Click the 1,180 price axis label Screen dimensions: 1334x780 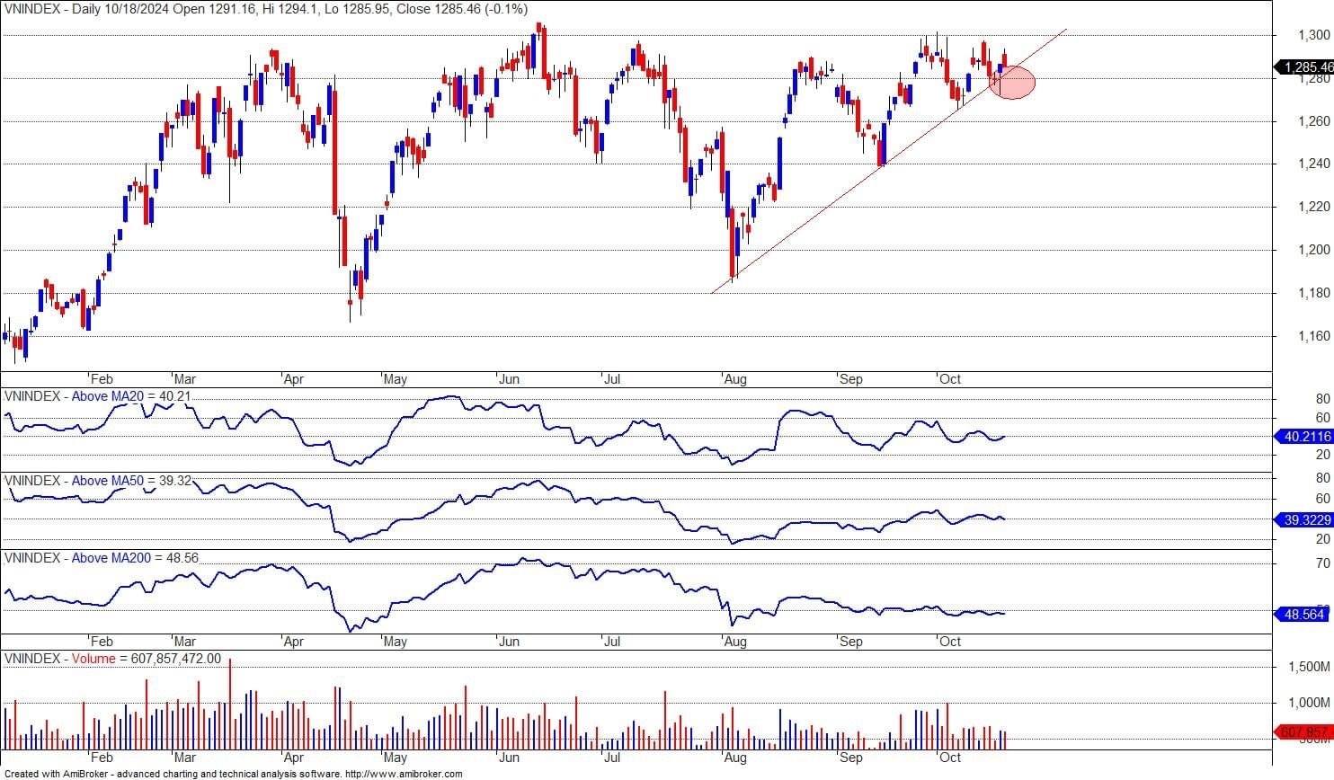pyautogui.click(x=1313, y=293)
